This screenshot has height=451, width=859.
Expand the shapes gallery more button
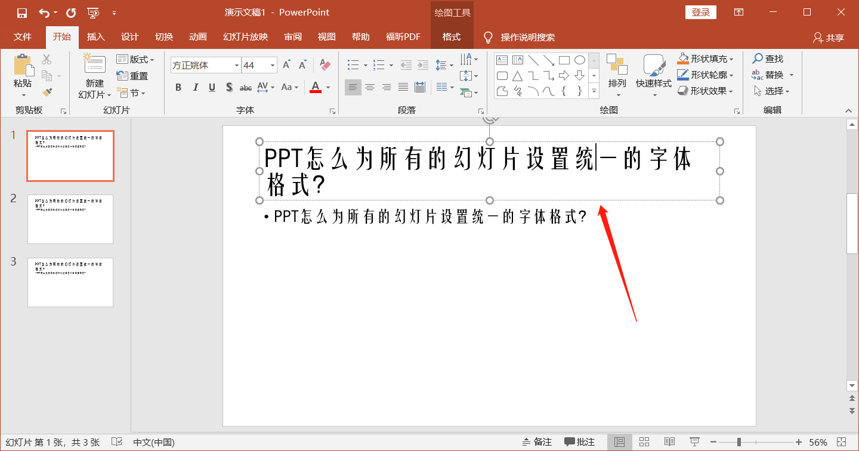594,91
